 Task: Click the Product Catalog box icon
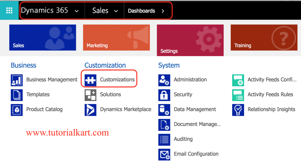[x=17, y=109]
